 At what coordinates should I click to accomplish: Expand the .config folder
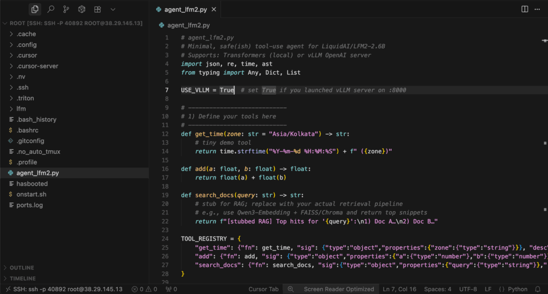[x=27, y=45]
